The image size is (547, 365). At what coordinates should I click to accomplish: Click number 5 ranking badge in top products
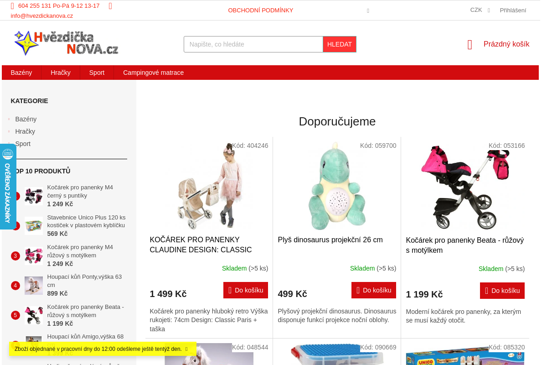15,315
